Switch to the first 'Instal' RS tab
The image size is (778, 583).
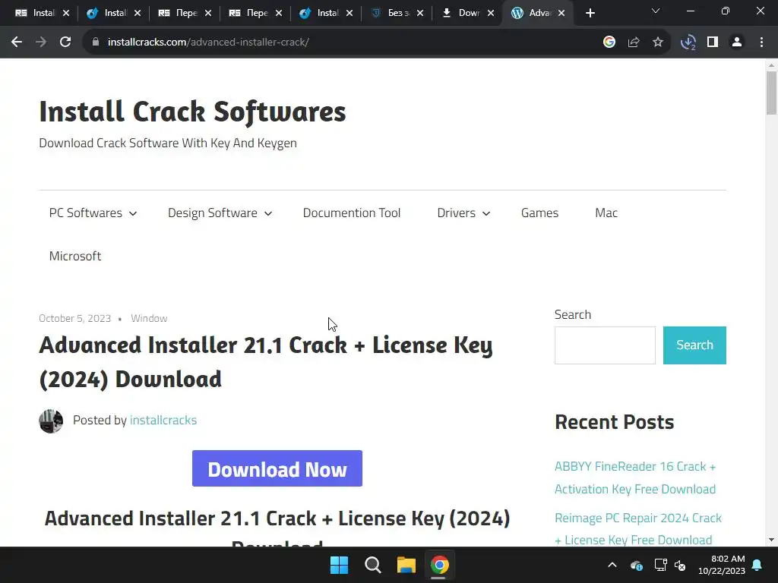36,14
